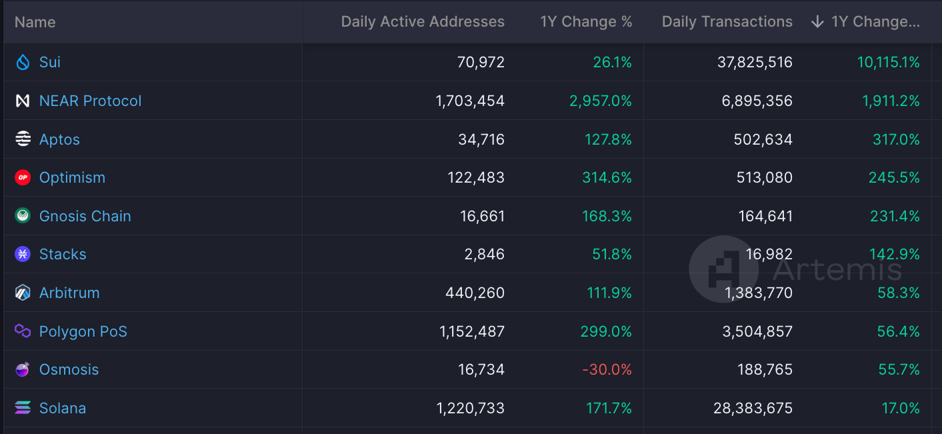
Task: Select Osmosis 188,765 daily transactions
Action: pyautogui.click(x=765, y=369)
